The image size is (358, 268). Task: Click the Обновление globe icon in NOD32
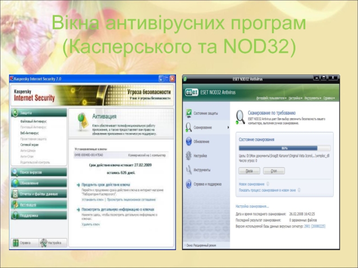tap(189, 142)
